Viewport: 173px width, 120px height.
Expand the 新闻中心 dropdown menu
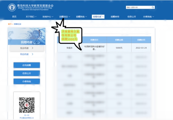[x=48, y=17]
